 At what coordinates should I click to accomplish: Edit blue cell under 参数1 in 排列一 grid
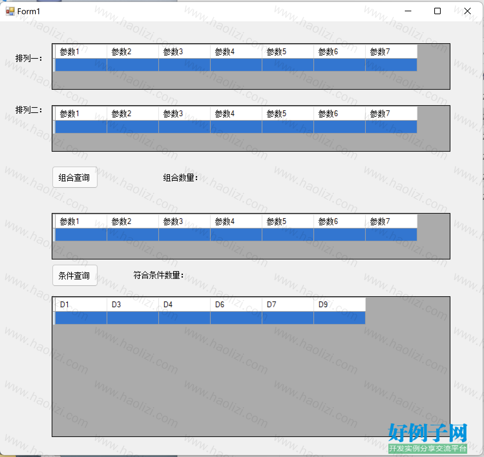81,65
